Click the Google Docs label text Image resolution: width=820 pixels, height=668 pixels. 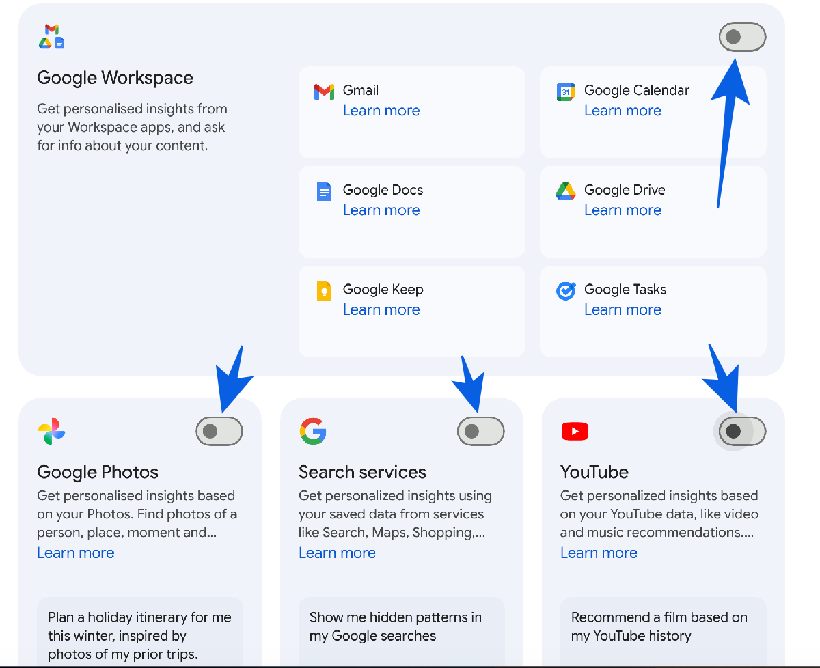(x=383, y=190)
